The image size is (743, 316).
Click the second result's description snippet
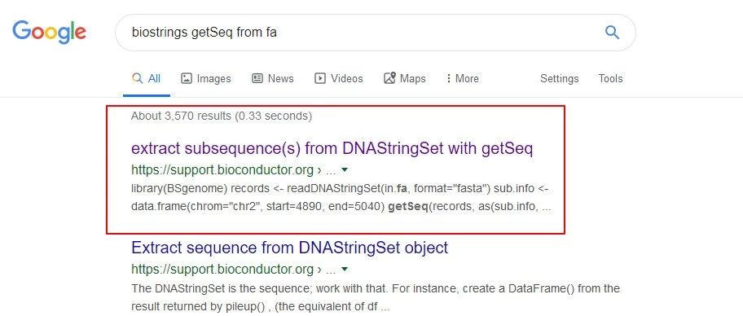376,297
